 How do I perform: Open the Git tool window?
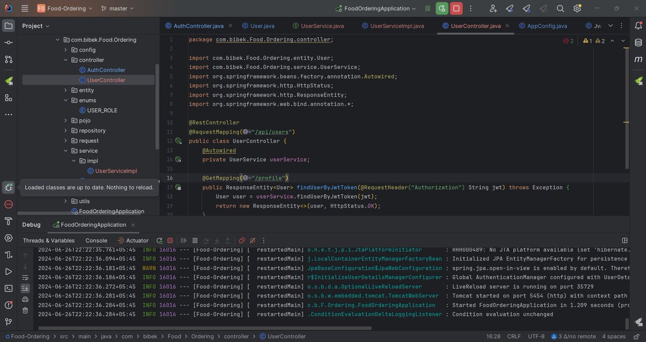9,322
